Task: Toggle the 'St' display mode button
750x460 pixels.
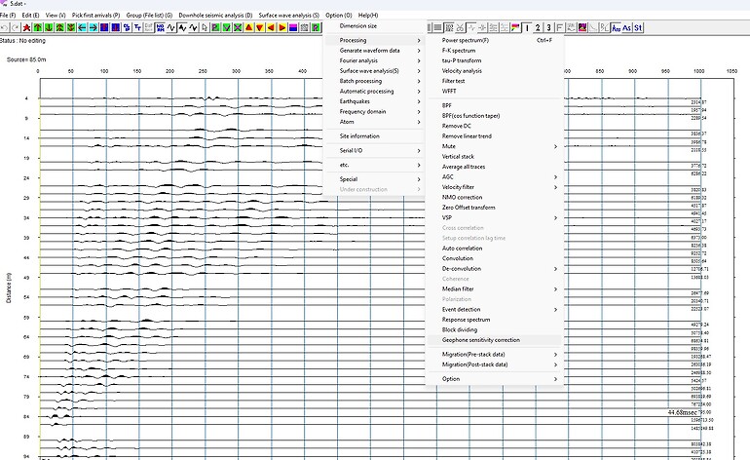Action: click(x=638, y=27)
